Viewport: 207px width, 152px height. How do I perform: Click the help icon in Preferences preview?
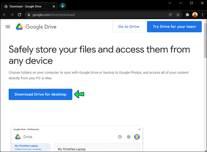(120, 137)
